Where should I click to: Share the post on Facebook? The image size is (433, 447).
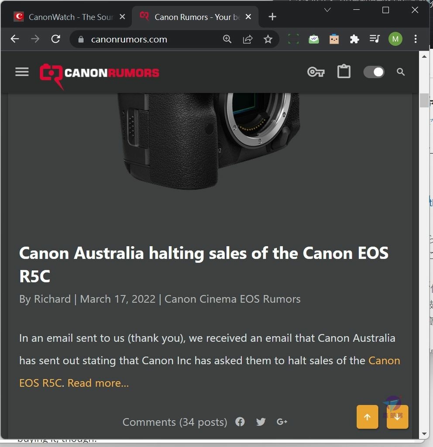pos(240,422)
